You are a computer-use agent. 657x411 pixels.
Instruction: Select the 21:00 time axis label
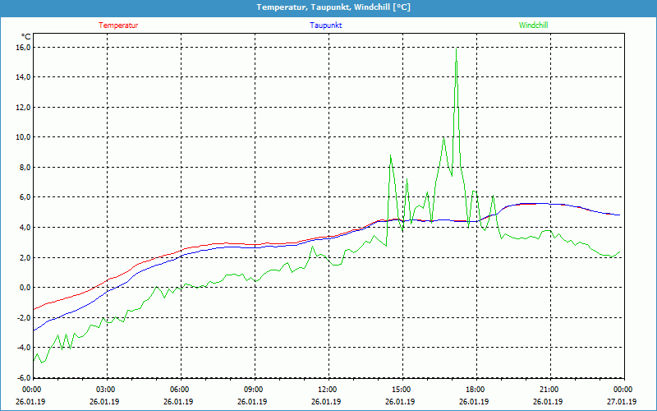549,390
